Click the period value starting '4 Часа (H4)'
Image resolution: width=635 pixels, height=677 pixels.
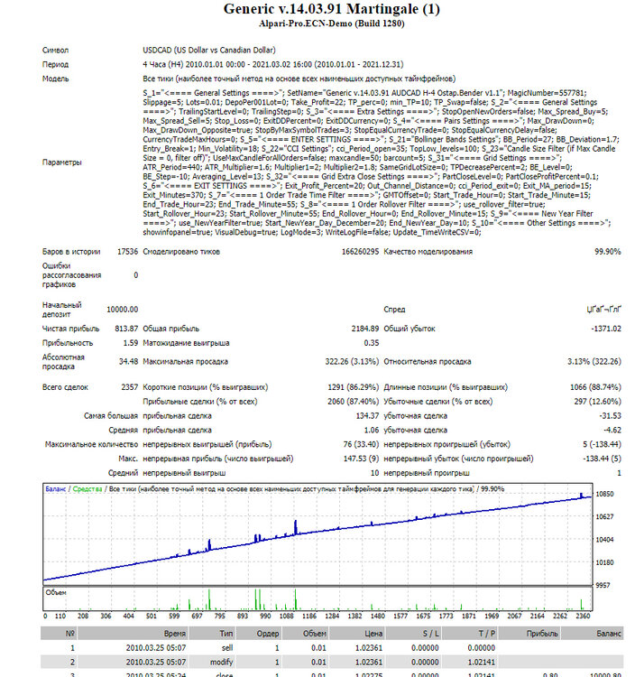(273, 64)
